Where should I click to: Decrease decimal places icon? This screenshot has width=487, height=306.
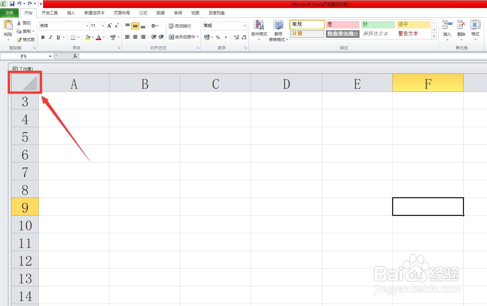(x=244, y=37)
